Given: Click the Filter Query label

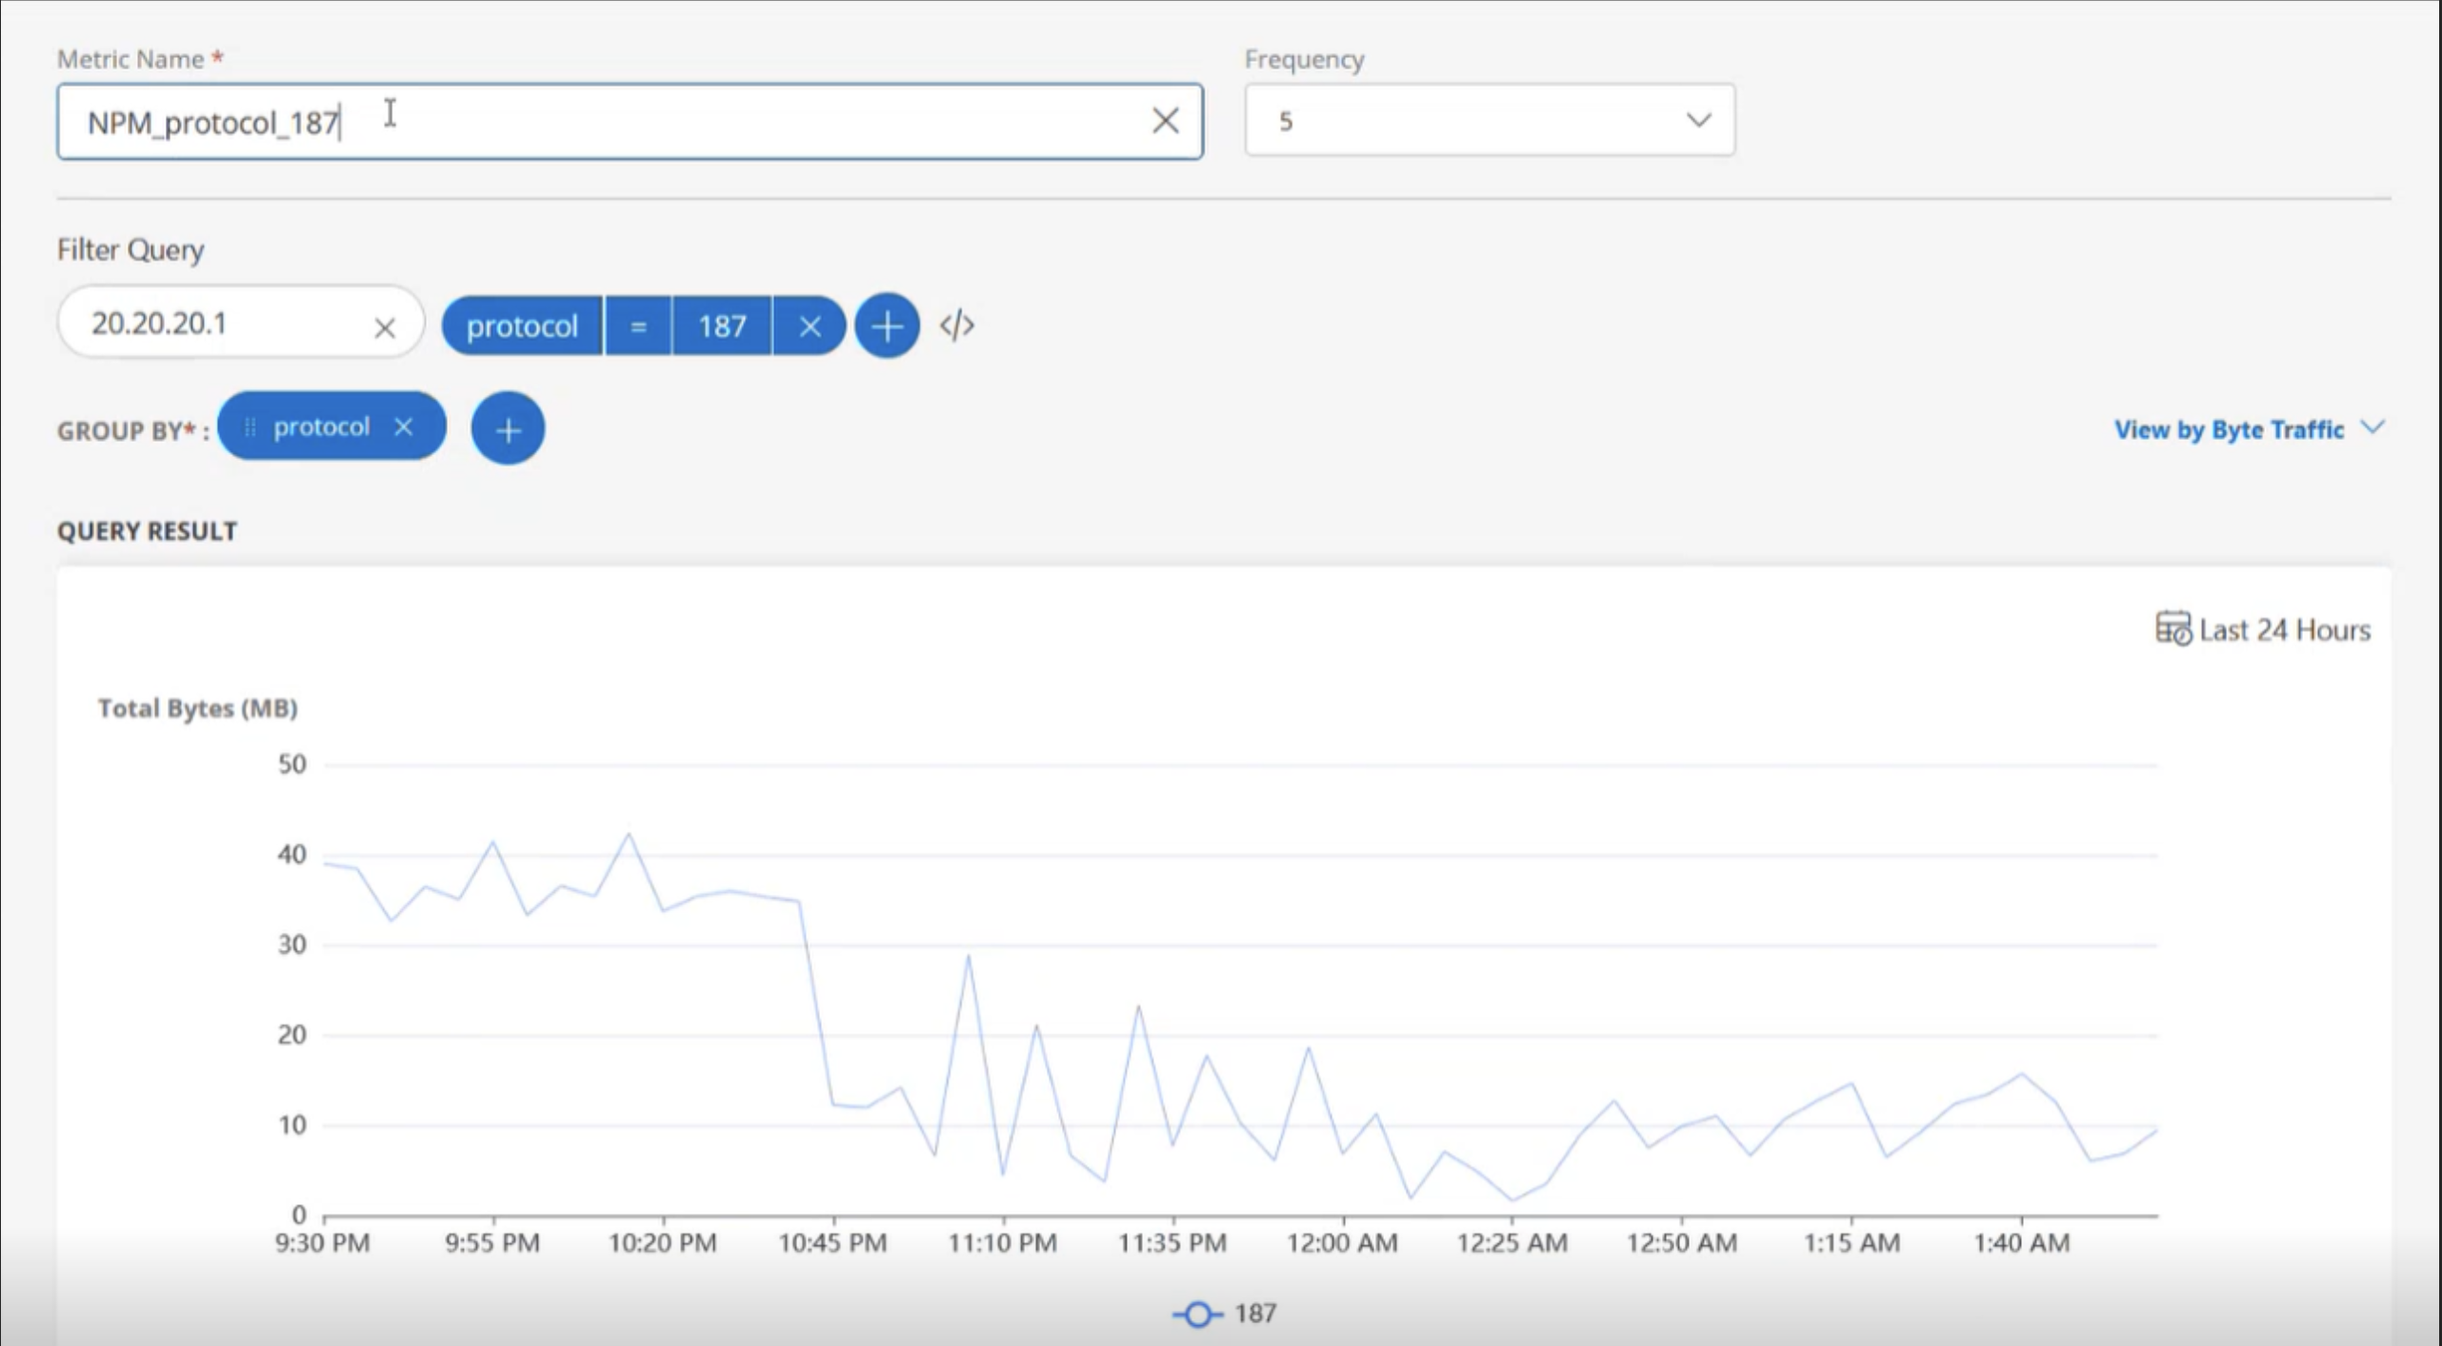Looking at the screenshot, I should [x=130, y=249].
